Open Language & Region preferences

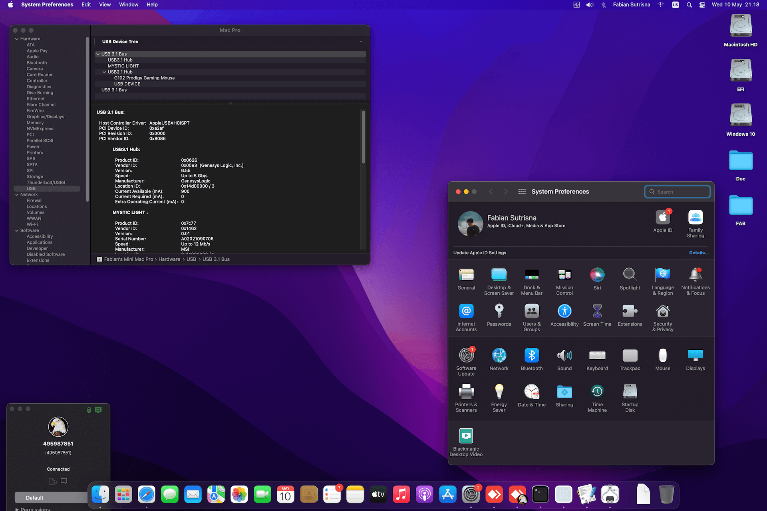point(663,281)
